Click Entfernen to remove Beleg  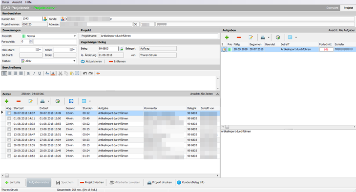(117, 61)
